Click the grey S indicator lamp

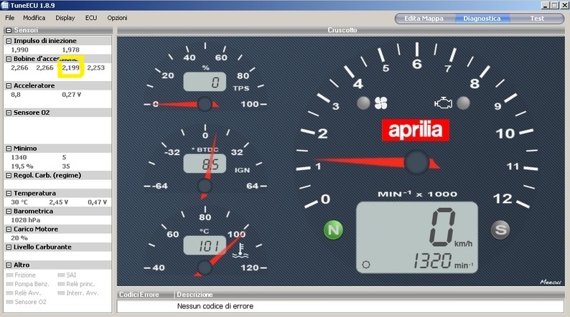[x=500, y=230]
